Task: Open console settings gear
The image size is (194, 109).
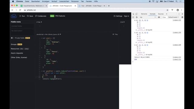Action: coord(182,17)
